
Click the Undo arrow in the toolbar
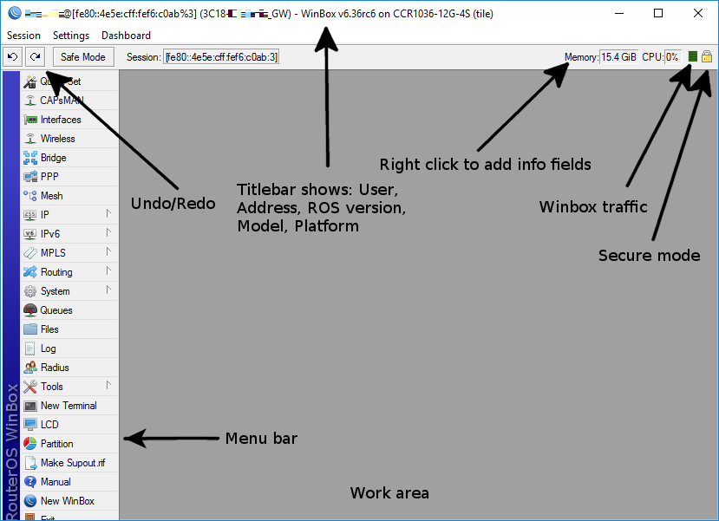pos(12,57)
